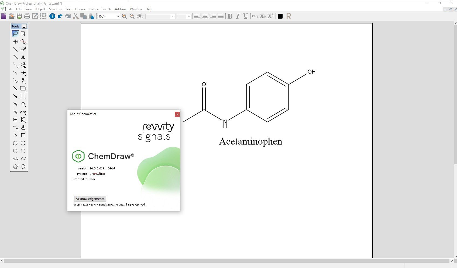Choose the Table tool
Screen dimensions: 457x268
pos(15,120)
